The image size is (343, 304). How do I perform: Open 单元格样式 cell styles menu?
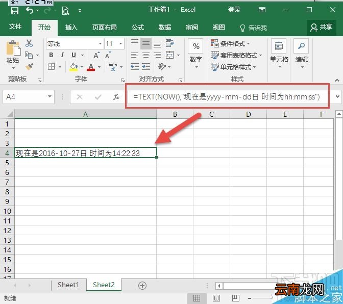(x=233, y=67)
